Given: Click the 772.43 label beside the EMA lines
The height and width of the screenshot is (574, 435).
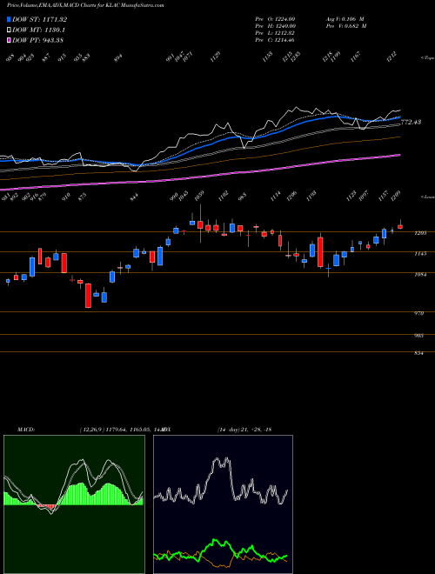Looking at the screenshot, I should [411, 122].
